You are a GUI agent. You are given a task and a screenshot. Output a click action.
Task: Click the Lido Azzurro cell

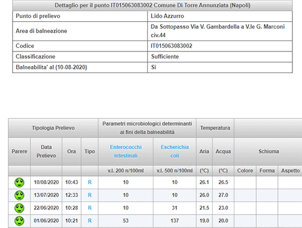click(x=220, y=16)
